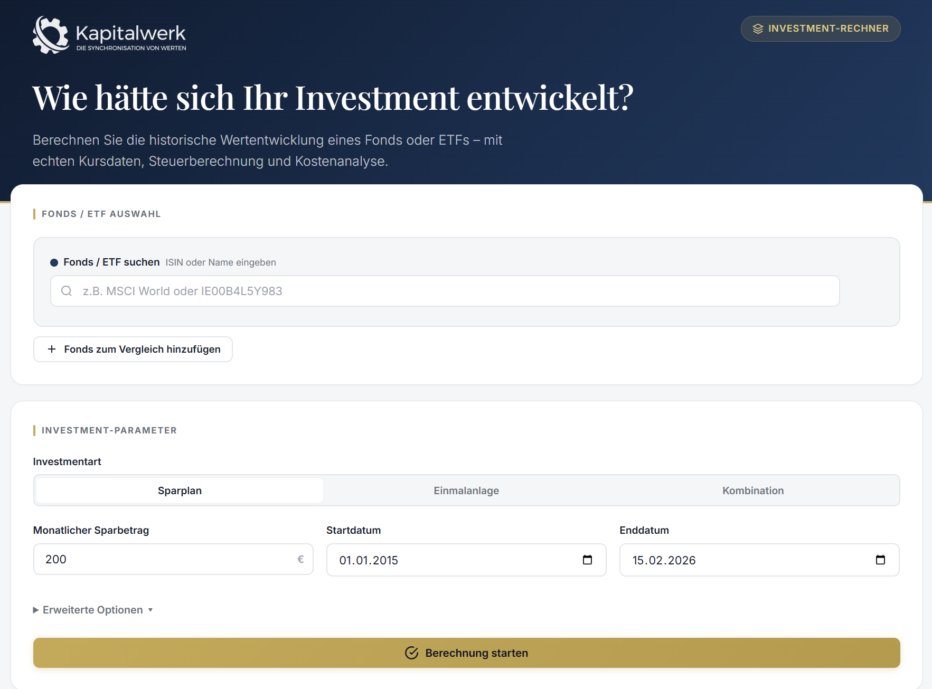Click the Monatlicher Sparbetrag amount field
Screen dimensions: 932x689
[x=164, y=559]
